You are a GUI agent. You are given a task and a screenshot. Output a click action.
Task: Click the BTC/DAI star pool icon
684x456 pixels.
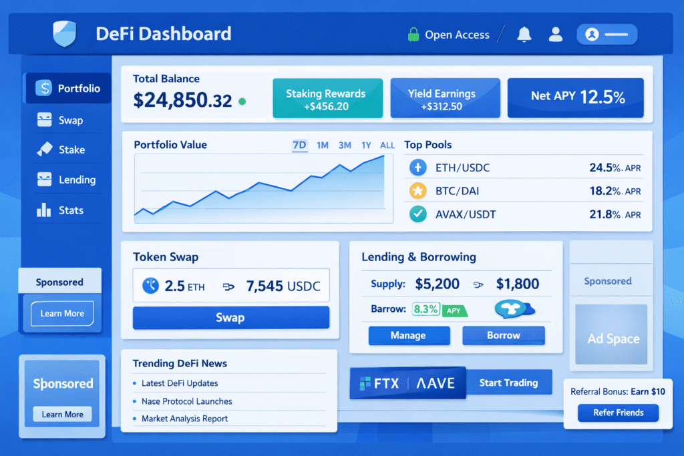[418, 191]
